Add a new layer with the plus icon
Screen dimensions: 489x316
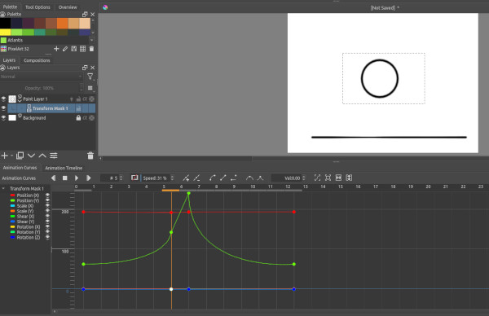click(4, 156)
